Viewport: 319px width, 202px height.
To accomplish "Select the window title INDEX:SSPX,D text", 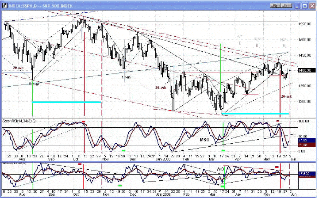I will (23, 6).
